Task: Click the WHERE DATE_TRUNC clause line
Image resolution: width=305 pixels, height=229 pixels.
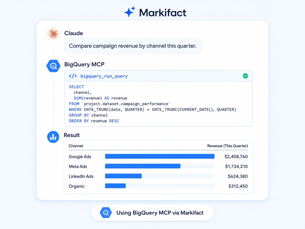Action: [152, 109]
